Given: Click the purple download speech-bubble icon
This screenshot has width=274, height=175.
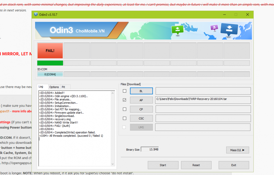Looking at the screenshot, I should (x=214, y=28).
